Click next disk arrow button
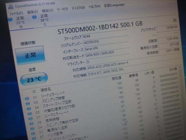 174,20
